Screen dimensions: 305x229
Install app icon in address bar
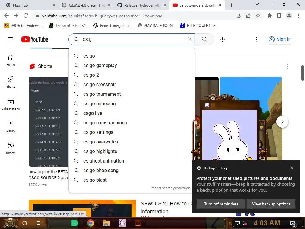(x=239, y=16)
